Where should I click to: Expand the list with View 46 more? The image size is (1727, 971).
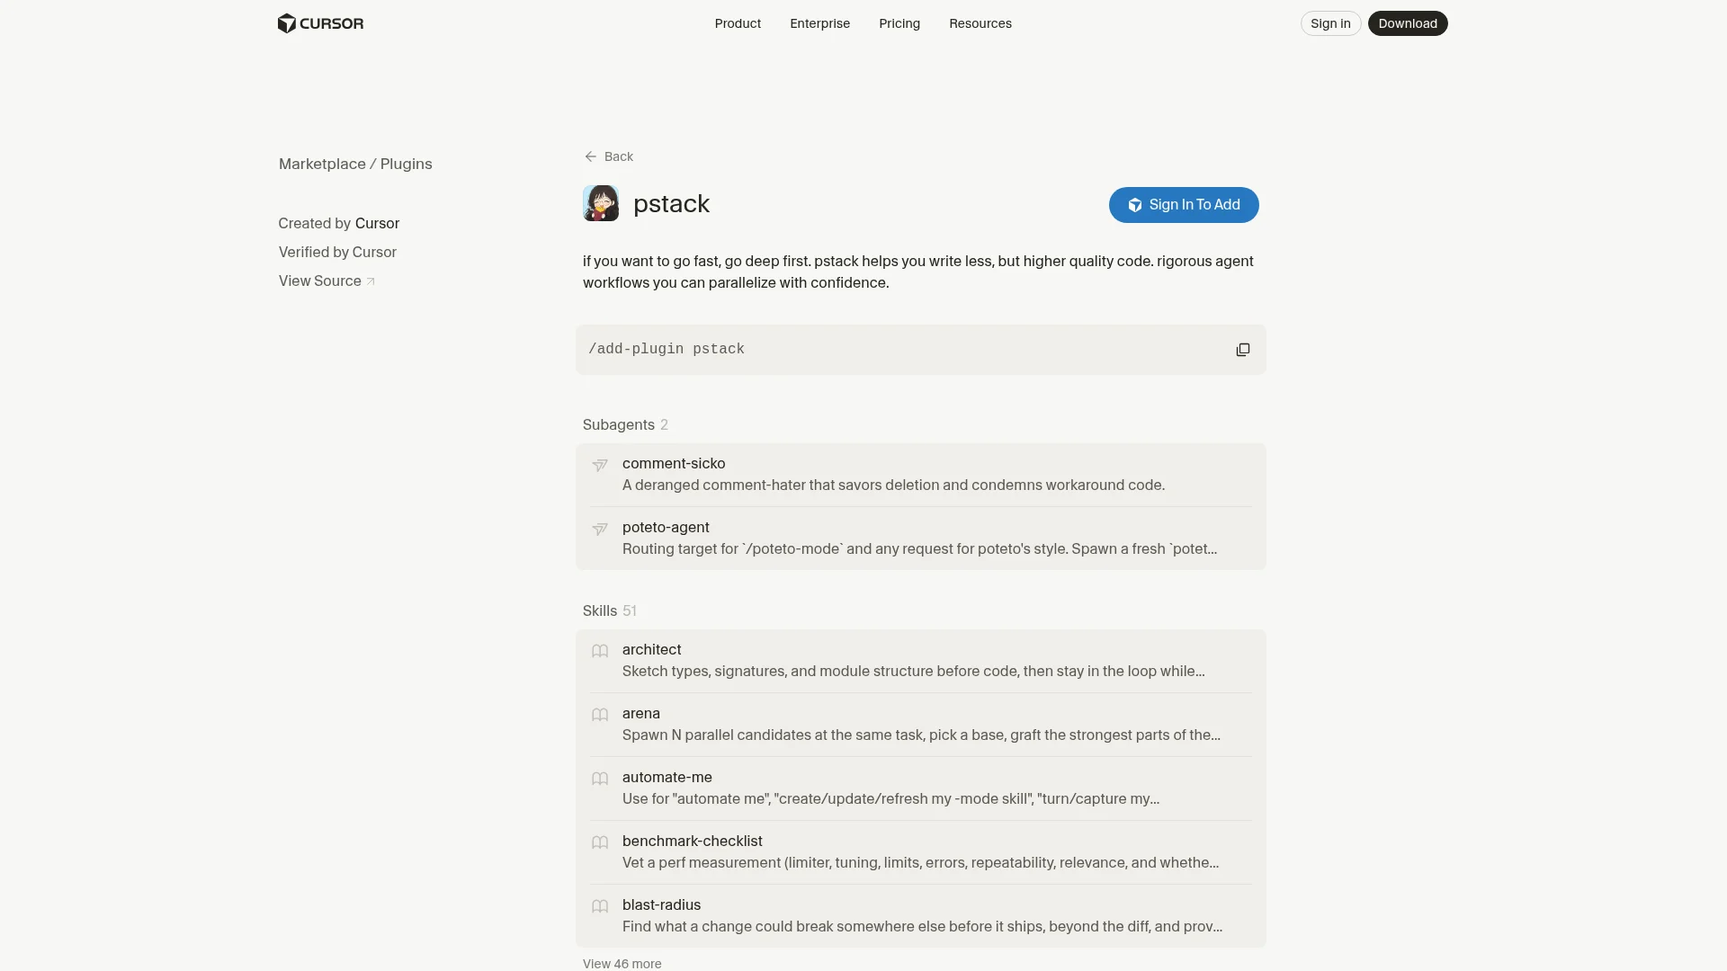622,963
